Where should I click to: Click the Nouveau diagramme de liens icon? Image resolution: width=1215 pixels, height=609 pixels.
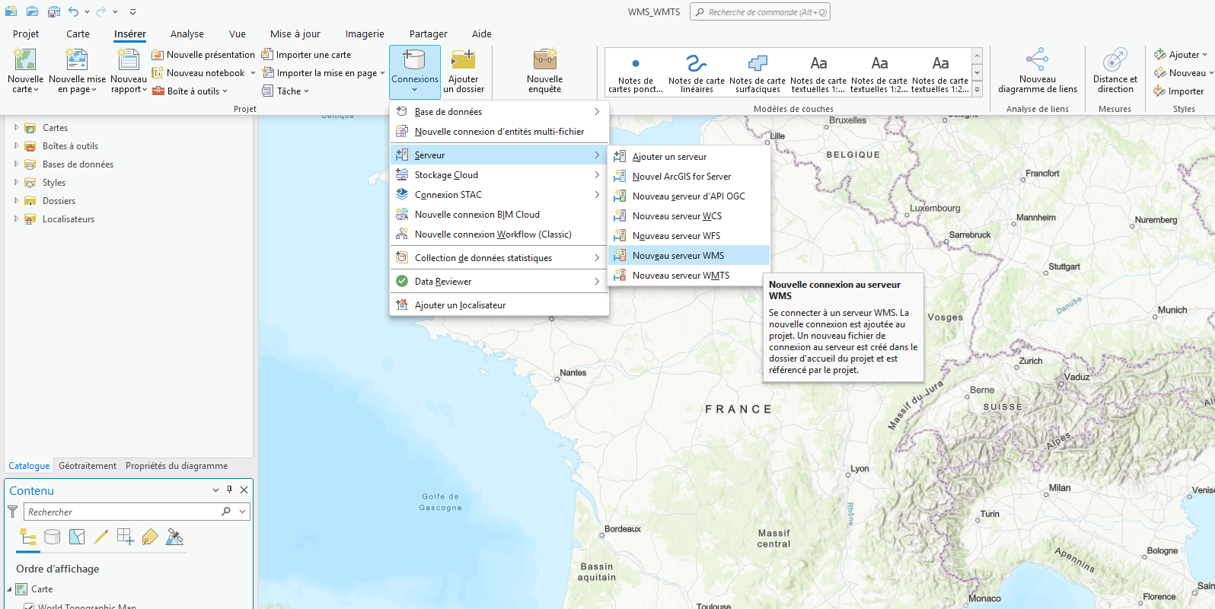coord(1037,60)
